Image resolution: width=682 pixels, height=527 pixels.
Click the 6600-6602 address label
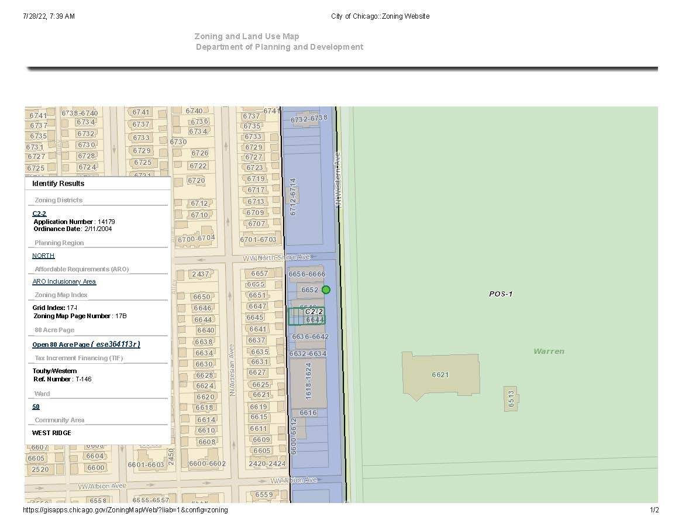click(x=207, y=463)
